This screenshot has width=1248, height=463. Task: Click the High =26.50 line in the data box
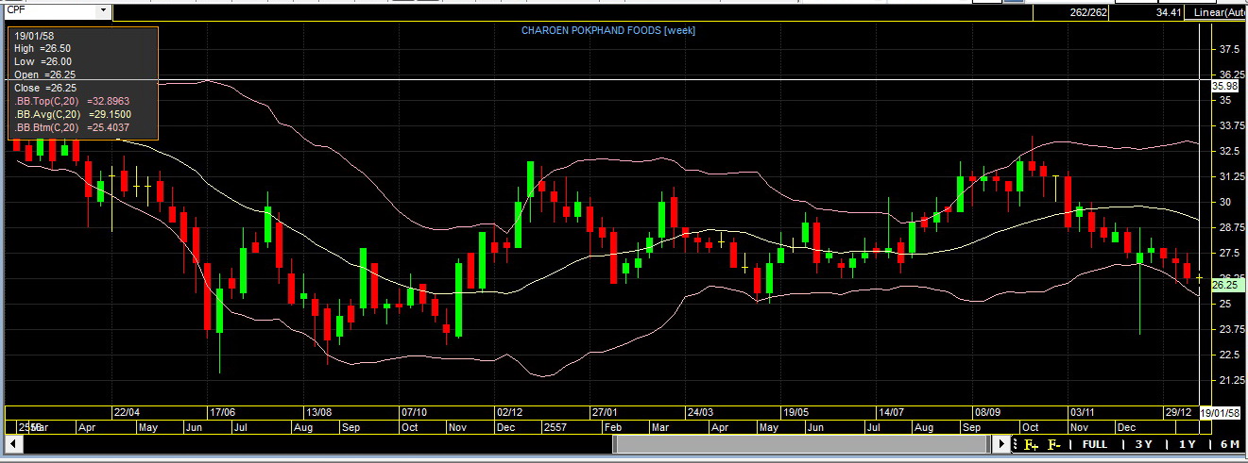point(43,48)
